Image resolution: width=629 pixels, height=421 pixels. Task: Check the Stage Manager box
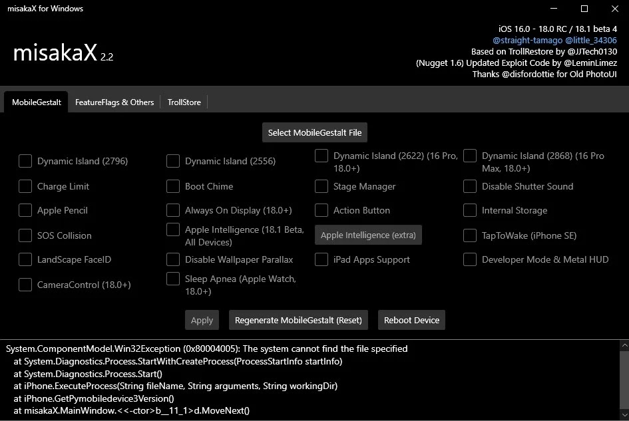click(321, 186)
